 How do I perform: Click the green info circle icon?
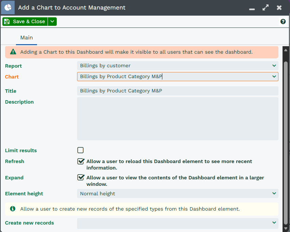tap(13, 209)
